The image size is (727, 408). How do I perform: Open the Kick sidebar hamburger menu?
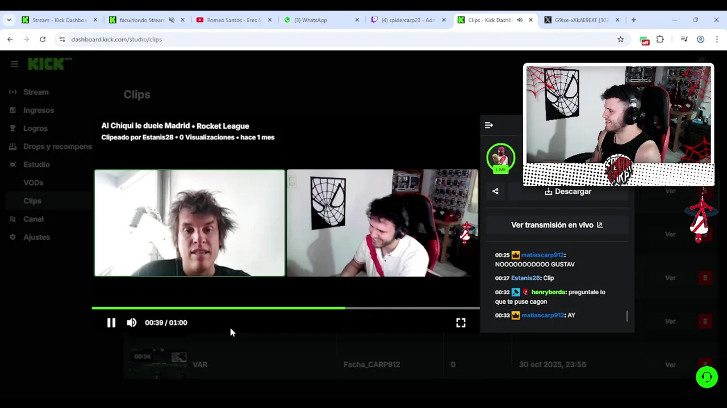(x=14, y=64)
